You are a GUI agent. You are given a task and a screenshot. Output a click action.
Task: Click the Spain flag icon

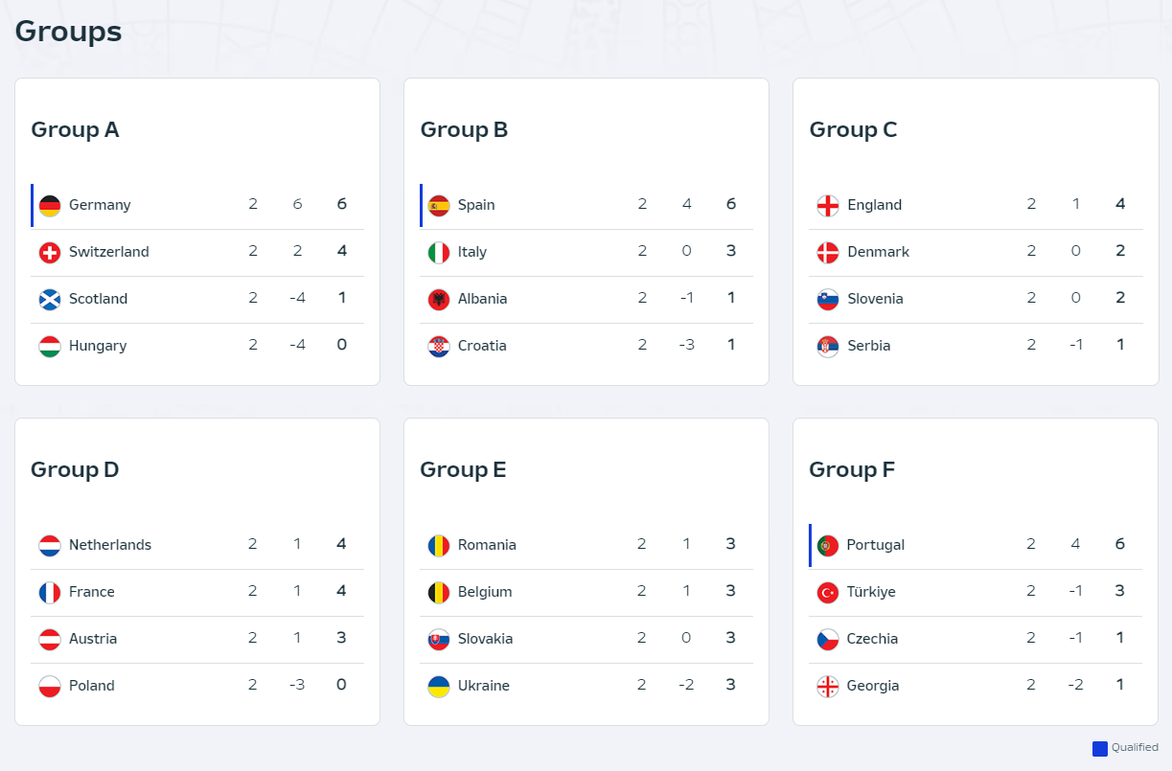click(x=439, y=206)
